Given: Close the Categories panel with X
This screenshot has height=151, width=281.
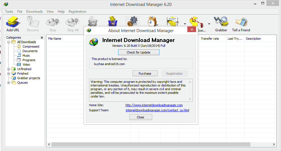Looking at the screenshot, I should [x=42, y=37].
